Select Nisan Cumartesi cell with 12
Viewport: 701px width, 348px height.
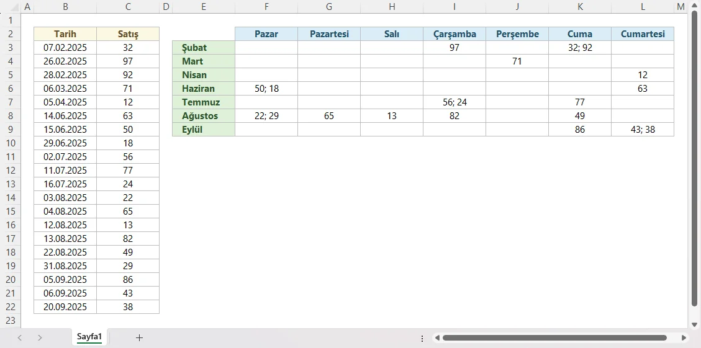[643, 75]
